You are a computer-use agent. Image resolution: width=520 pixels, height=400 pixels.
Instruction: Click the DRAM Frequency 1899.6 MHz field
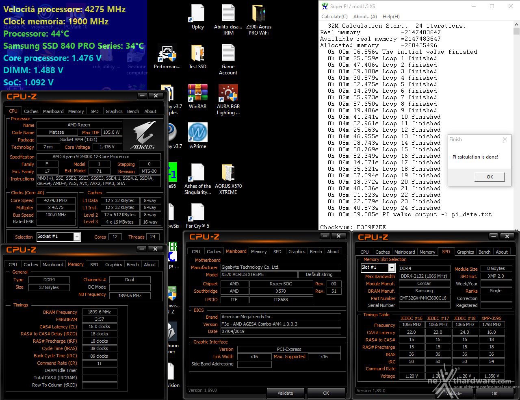[x=100, y=312]
